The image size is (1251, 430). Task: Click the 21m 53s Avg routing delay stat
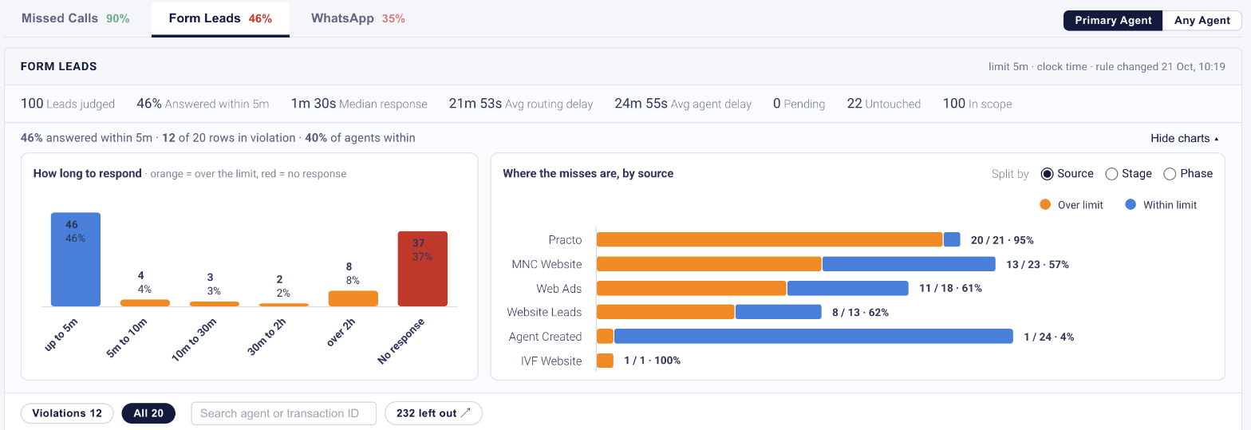pos(521,104)
